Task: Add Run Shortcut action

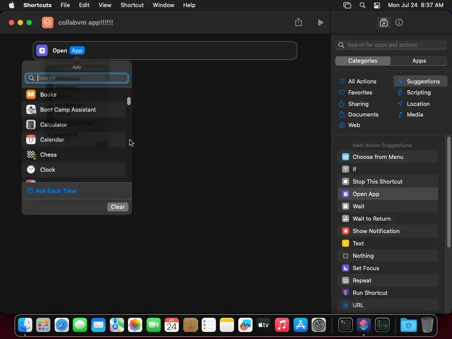Action: 388,293
